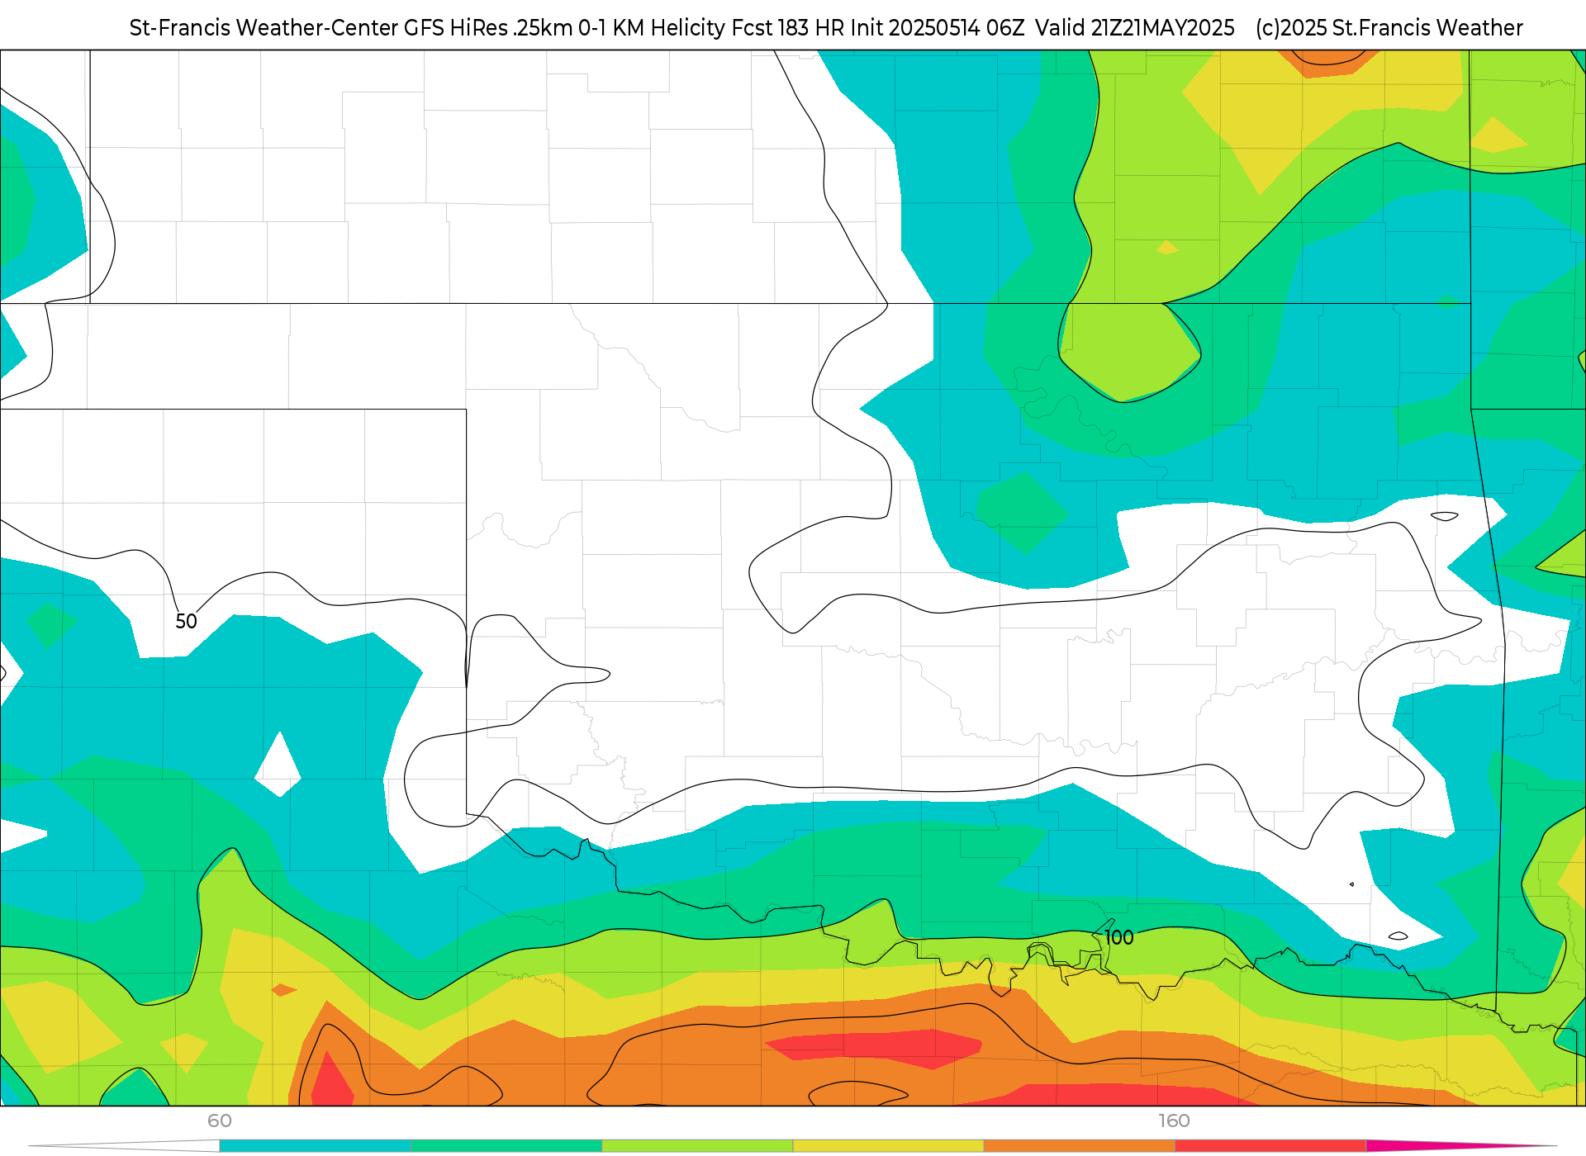
Task: Click the dark green color bar segment
Action: 506,1146
